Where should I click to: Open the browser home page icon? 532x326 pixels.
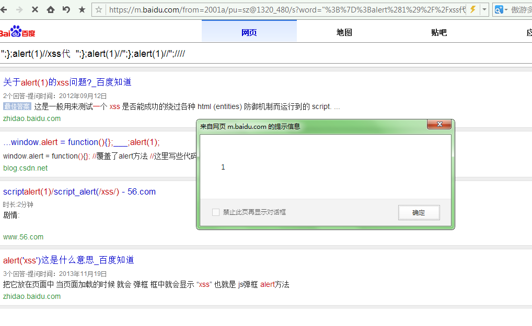[51, 9]
